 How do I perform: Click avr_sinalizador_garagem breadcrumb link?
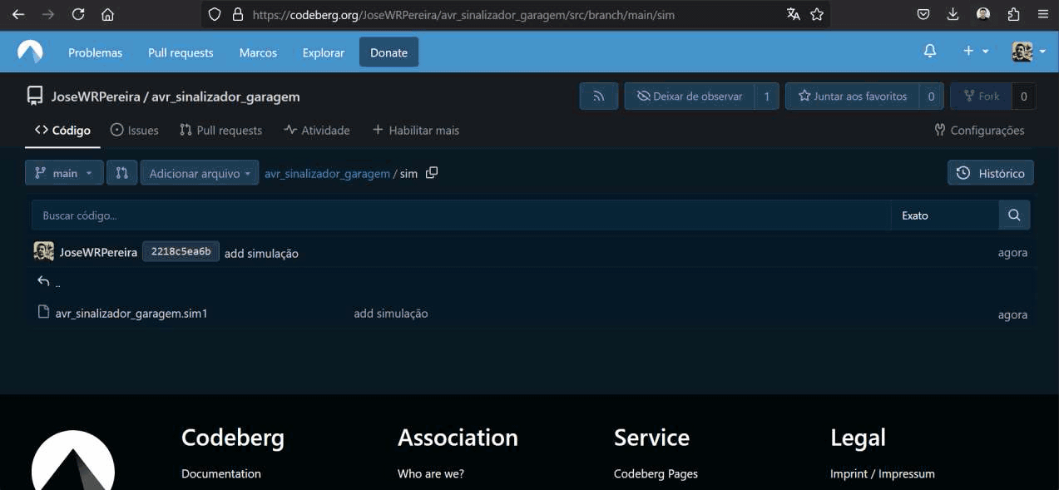point(327,173)
